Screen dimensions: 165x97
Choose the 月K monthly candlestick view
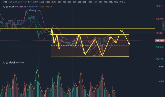pyautogui.click(x=106, y=2)
